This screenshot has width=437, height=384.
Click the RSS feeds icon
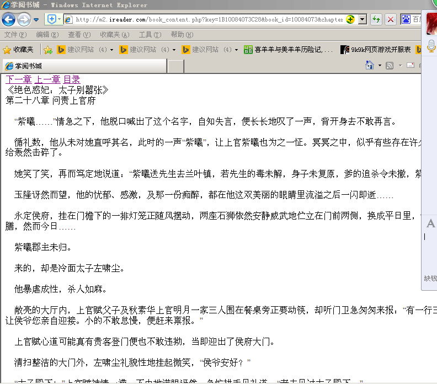pos(390,66)
